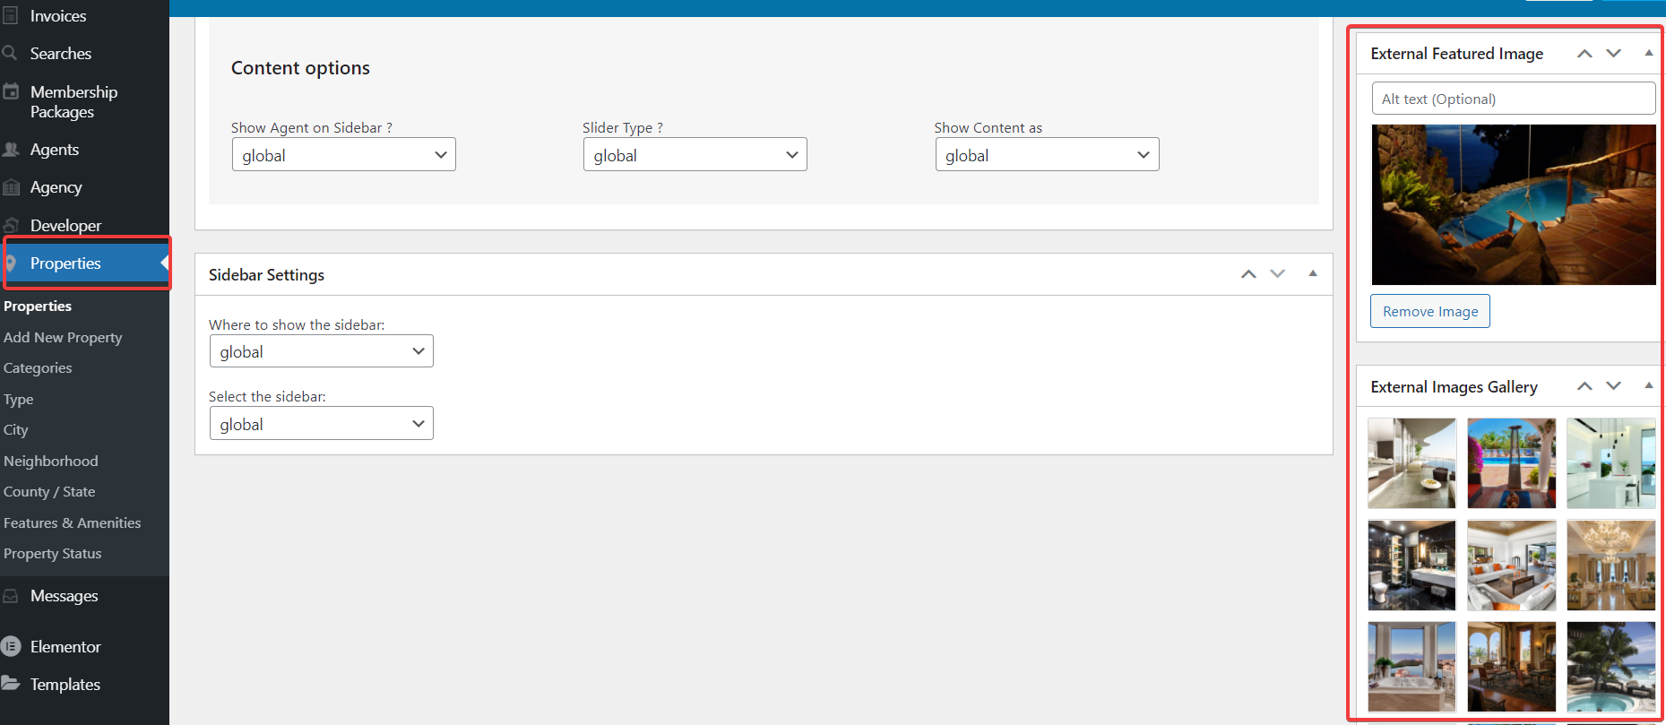This screenshot has width=1666, height=725.
Task: Open Where to show the sidebar dropdown
Action: (x=322, y=351)
